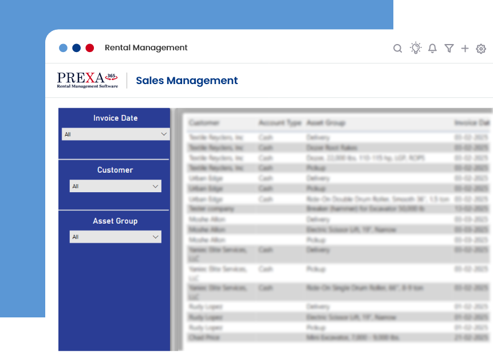Screen dimensions: 493x362
Task: Click the plus icon to add new
Action: tap(465, 49)
